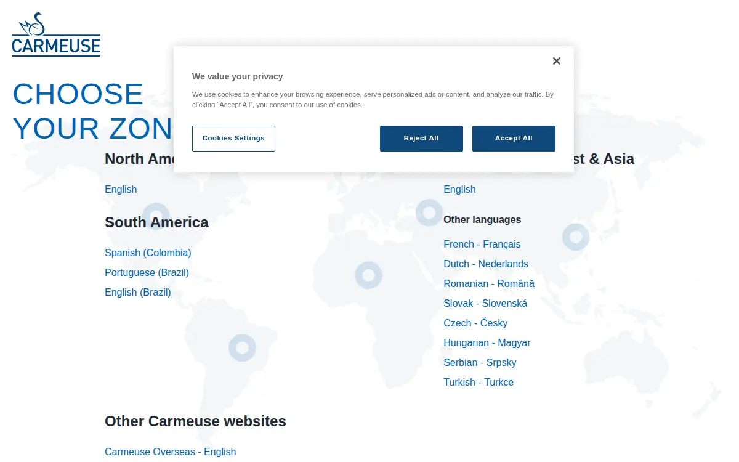This screenshot has height=462, width=739.
Task: Select Turkish - Turkce link
Action: tap(479, 383)
